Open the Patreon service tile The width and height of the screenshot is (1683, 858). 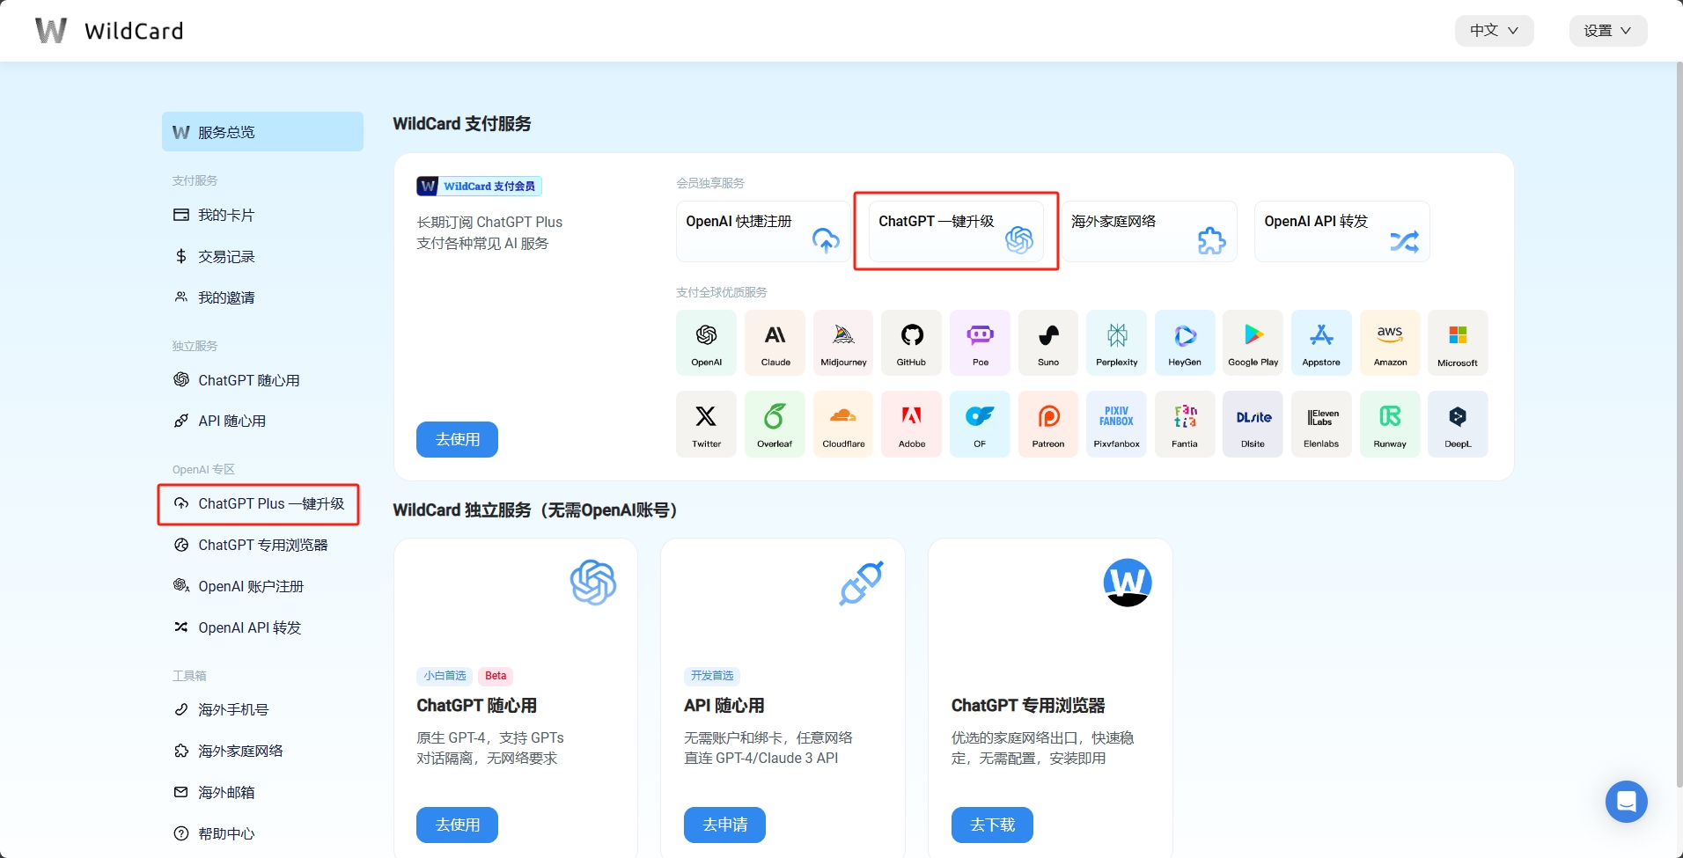(1048, 424)
